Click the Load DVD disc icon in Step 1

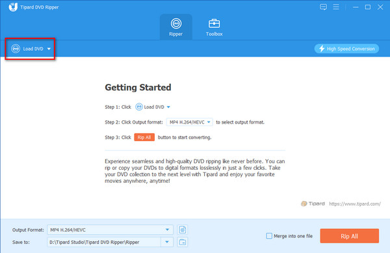139,107
